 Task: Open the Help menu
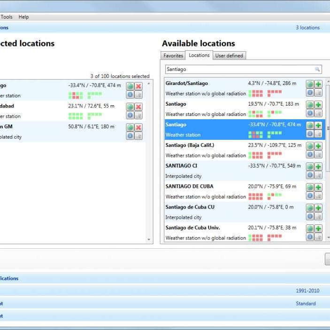tap(23, 17)
